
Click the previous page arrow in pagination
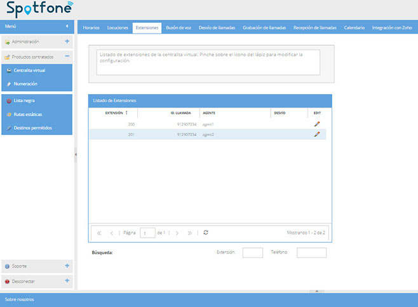click(x=112, y=233)
